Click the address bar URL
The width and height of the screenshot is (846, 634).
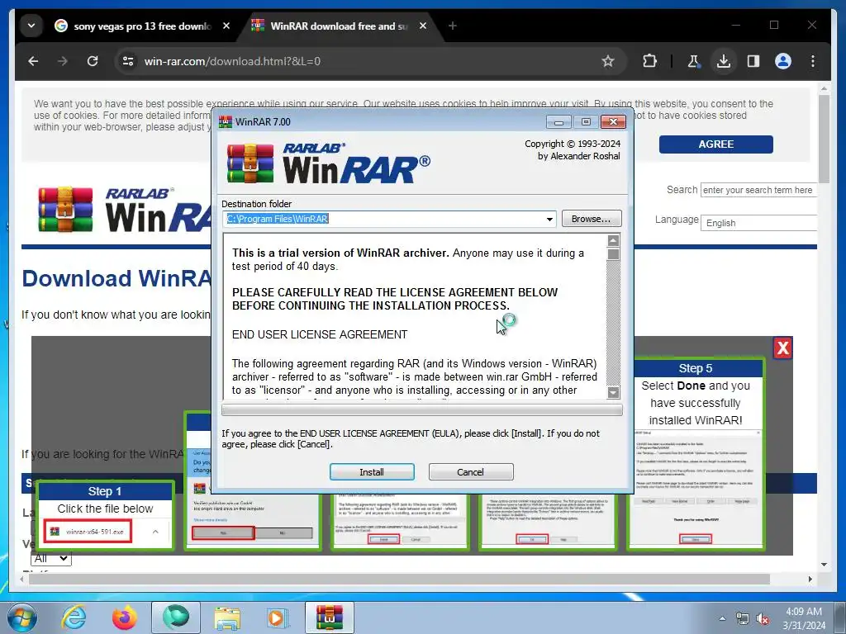coord(232,61)
